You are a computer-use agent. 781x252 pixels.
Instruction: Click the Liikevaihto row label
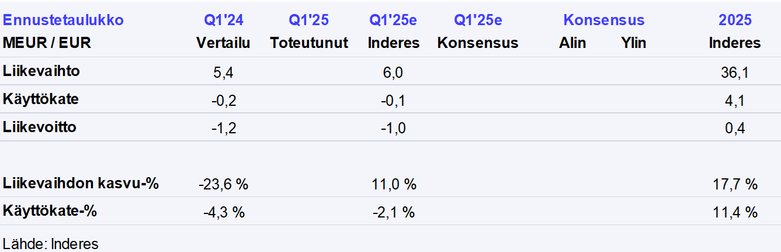(x=41, y=71)
